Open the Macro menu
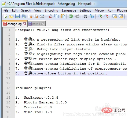Viewport: 128px width, 119px height. (x=99, y=10)
